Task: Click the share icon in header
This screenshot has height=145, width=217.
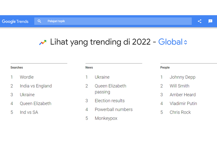Action: tap(199, 21)
